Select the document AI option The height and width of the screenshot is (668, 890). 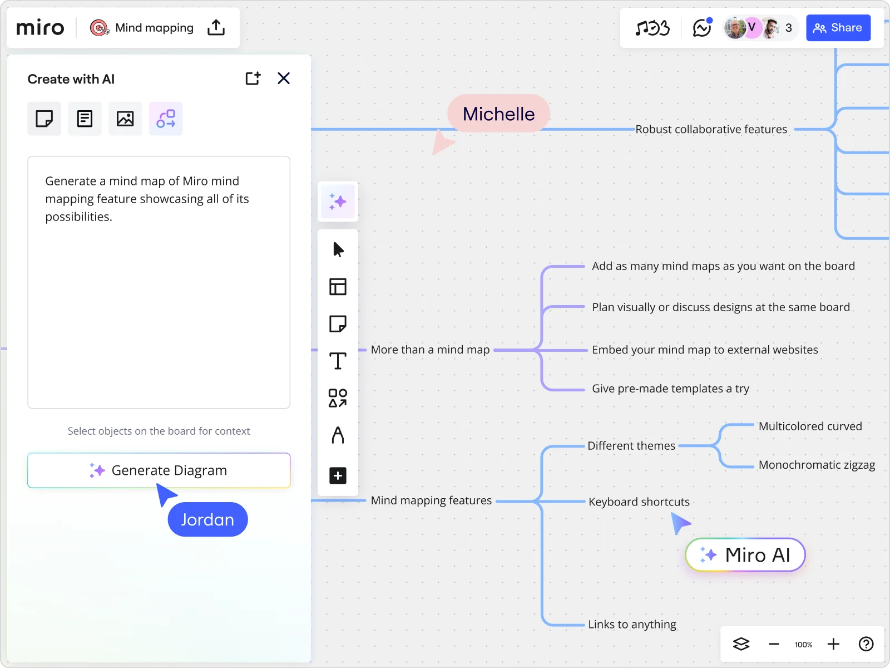coord(85,119)
